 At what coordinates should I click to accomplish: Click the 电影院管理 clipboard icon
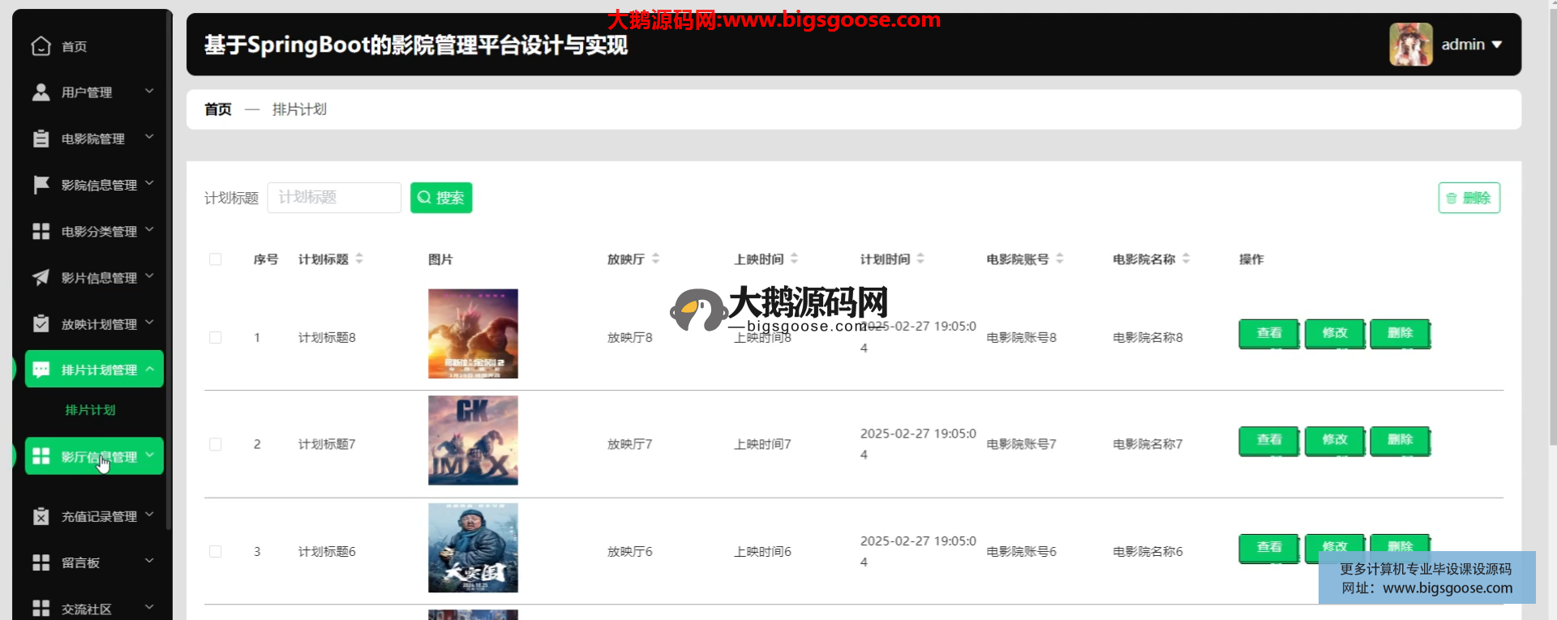41,139
